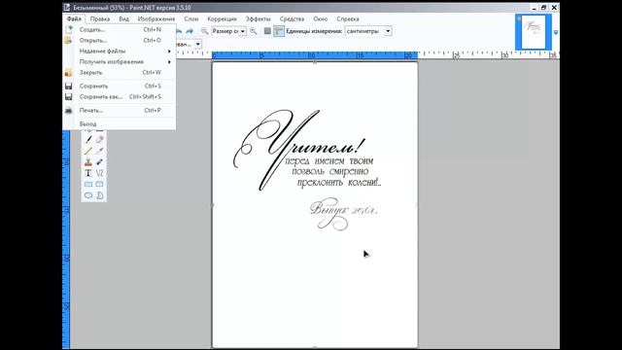
Task: Click the Единицы измерения label
Action: pyautogui.click(x=314, y=31)
